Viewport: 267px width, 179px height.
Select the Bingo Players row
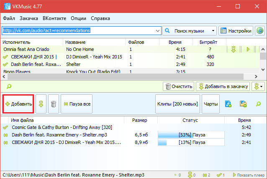coord(130,71)
